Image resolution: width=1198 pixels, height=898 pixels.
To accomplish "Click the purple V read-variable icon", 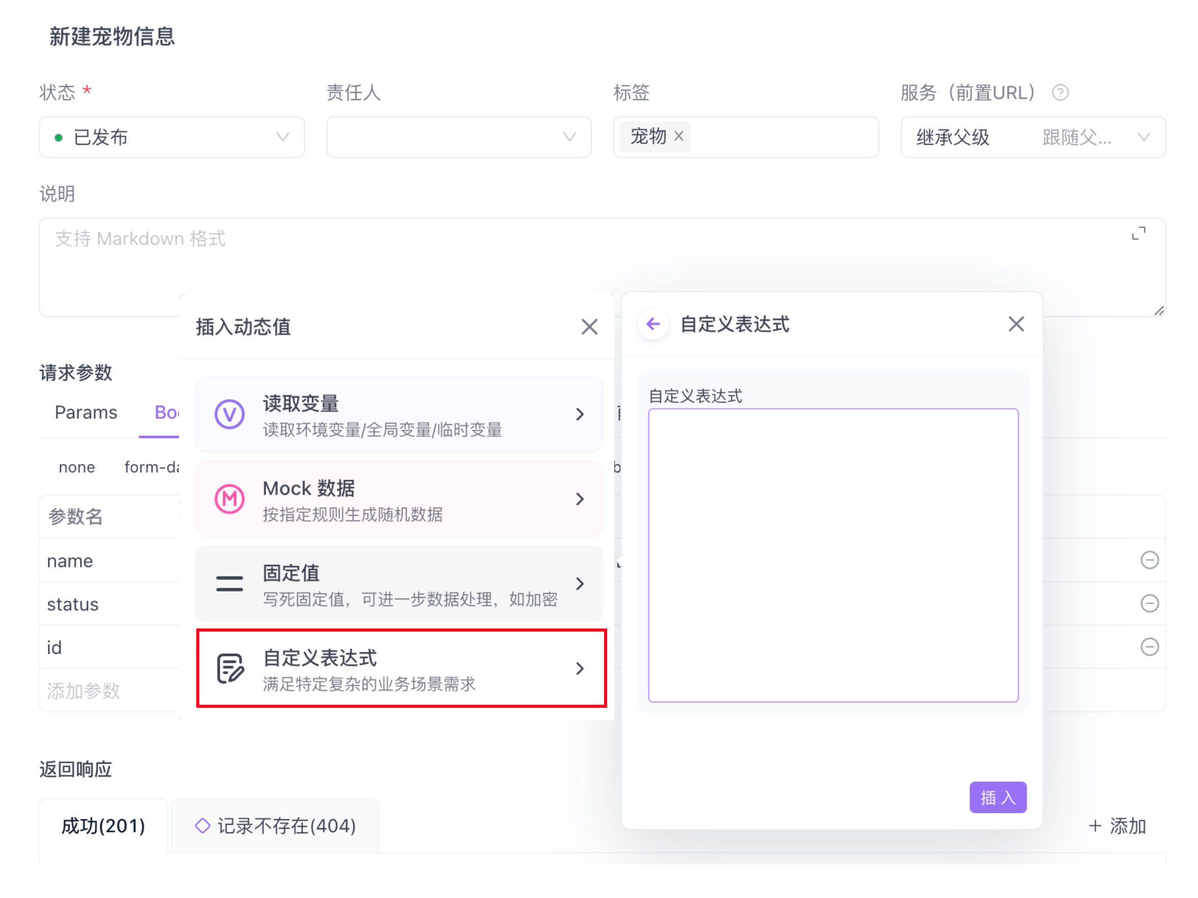I will tap(230, 414).
